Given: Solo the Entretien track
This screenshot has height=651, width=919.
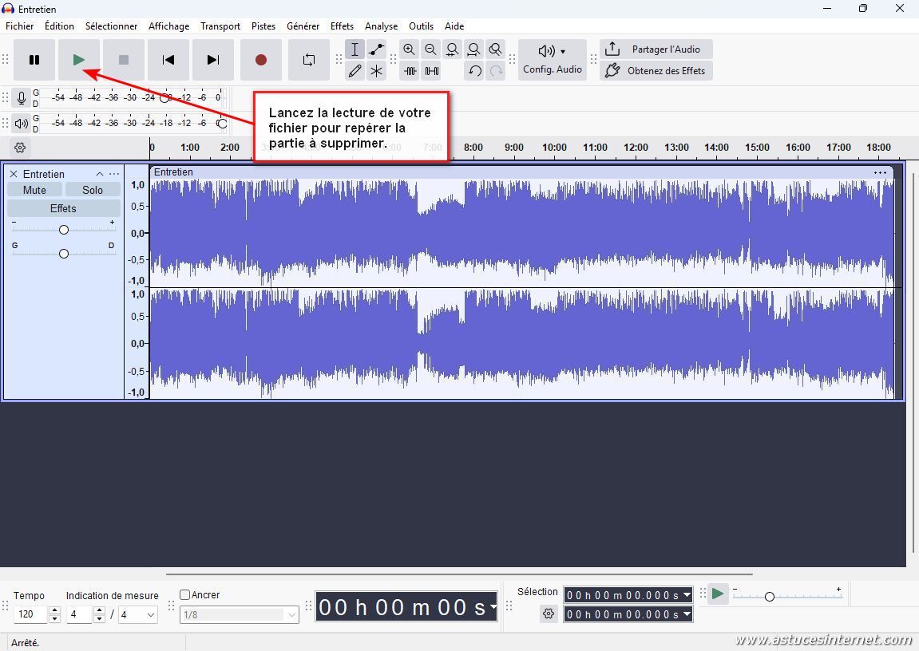Looking at the screenshot, I should [x=93, y=190].
